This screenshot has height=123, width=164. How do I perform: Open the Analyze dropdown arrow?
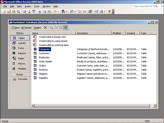pos(75,11)
